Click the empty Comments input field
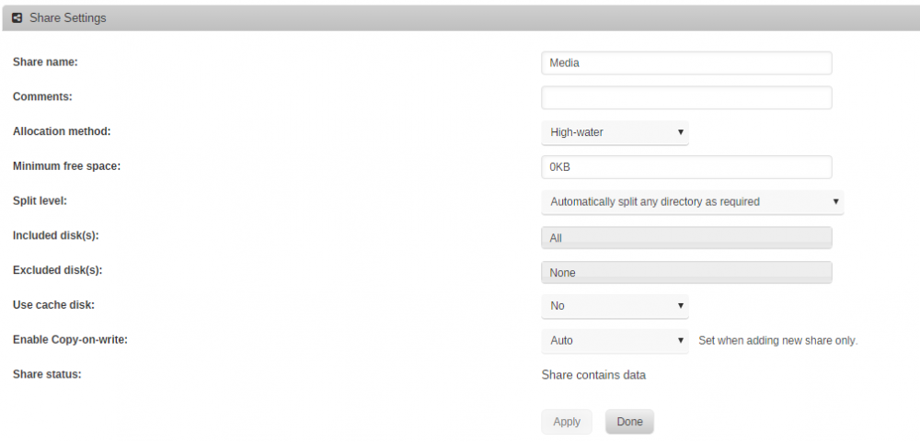This screenshot has width=920, height=442. (x=686, y=97)
